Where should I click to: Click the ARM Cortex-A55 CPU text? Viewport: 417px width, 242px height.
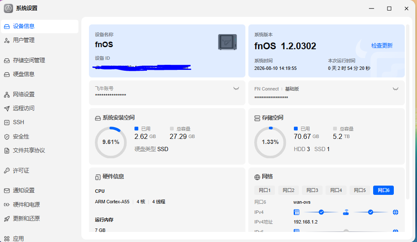(x=112, y=202)
